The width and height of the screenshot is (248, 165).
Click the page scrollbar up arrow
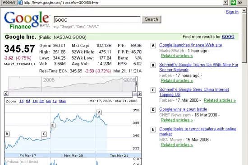[x=244, y=11]
